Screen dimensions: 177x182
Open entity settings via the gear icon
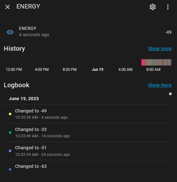coord(153,7)
